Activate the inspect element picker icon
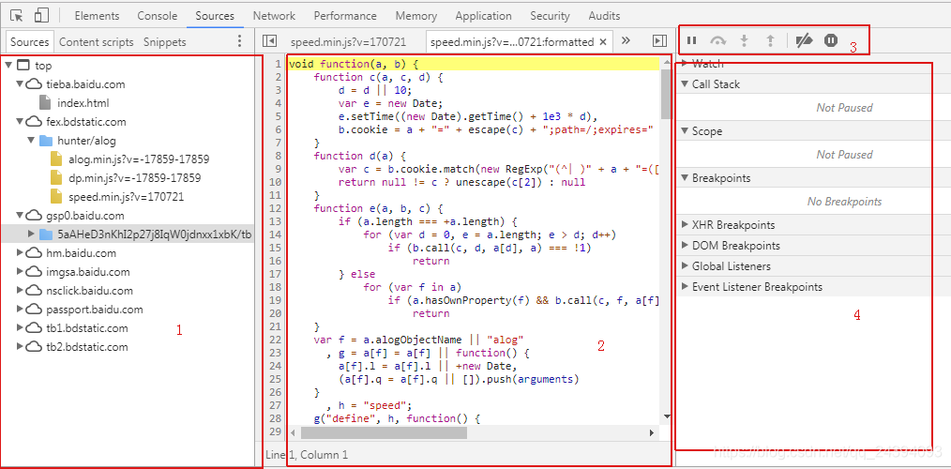Image resolution: width=951 pixels, height=469 pixels. [17, 16]
